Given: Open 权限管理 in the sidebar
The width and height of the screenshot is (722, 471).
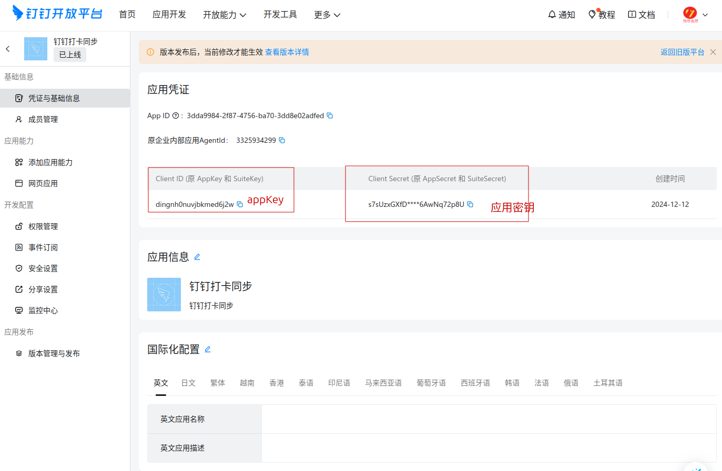Looking at the screenshot, I should (43, 226).
